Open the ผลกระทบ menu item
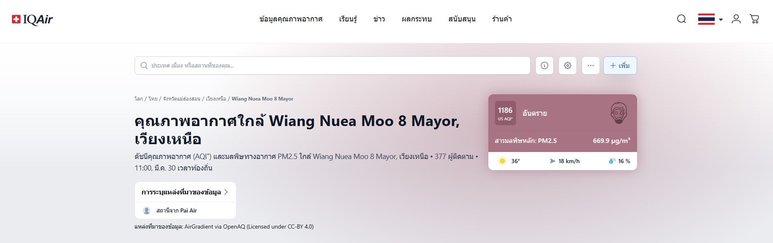This screenshot has height=243, width=773. pos(416,19)
